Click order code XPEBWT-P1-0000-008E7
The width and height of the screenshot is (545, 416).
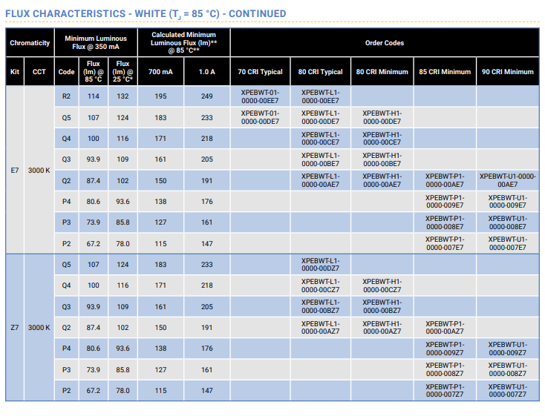click(x=445, y=222)
